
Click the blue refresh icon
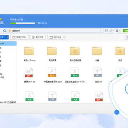[5, 31]
